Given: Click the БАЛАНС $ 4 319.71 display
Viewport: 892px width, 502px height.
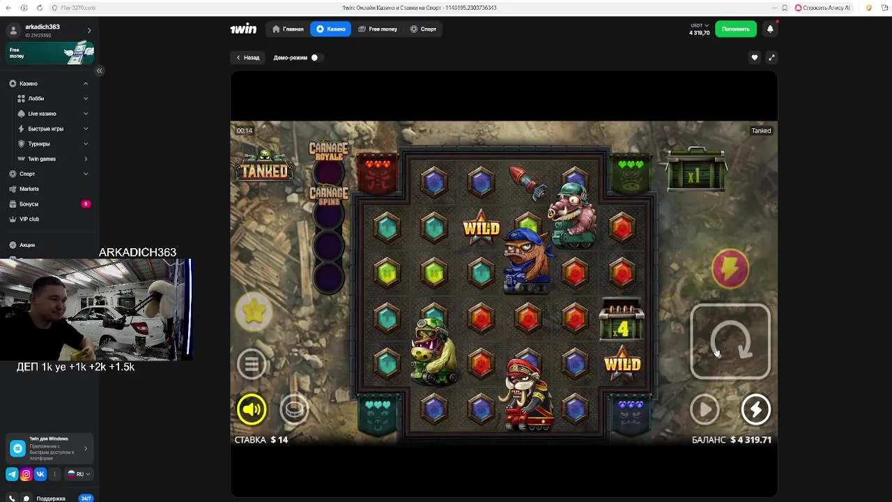Looking at the screenshot, I should point(732,440).
